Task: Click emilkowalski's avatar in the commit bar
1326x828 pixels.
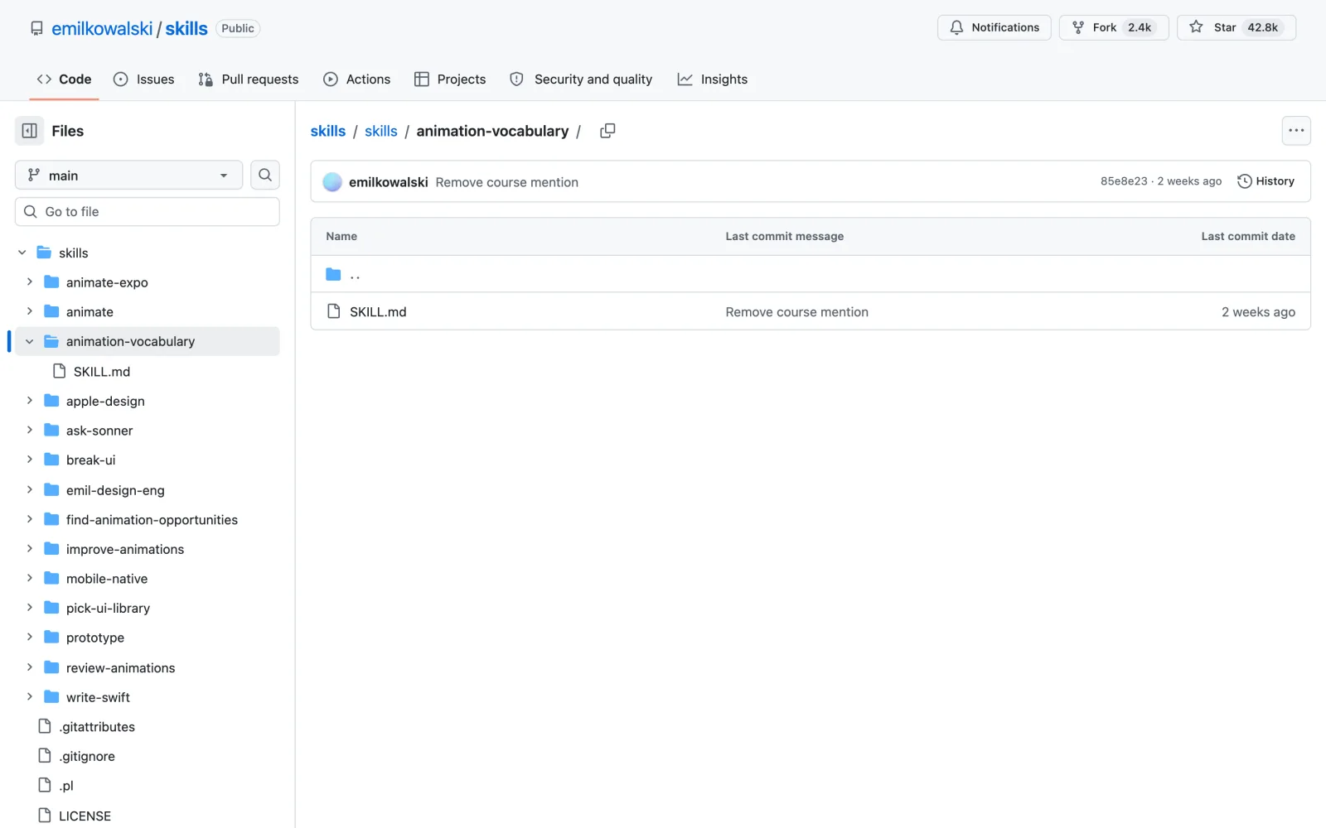Action: 332,182
